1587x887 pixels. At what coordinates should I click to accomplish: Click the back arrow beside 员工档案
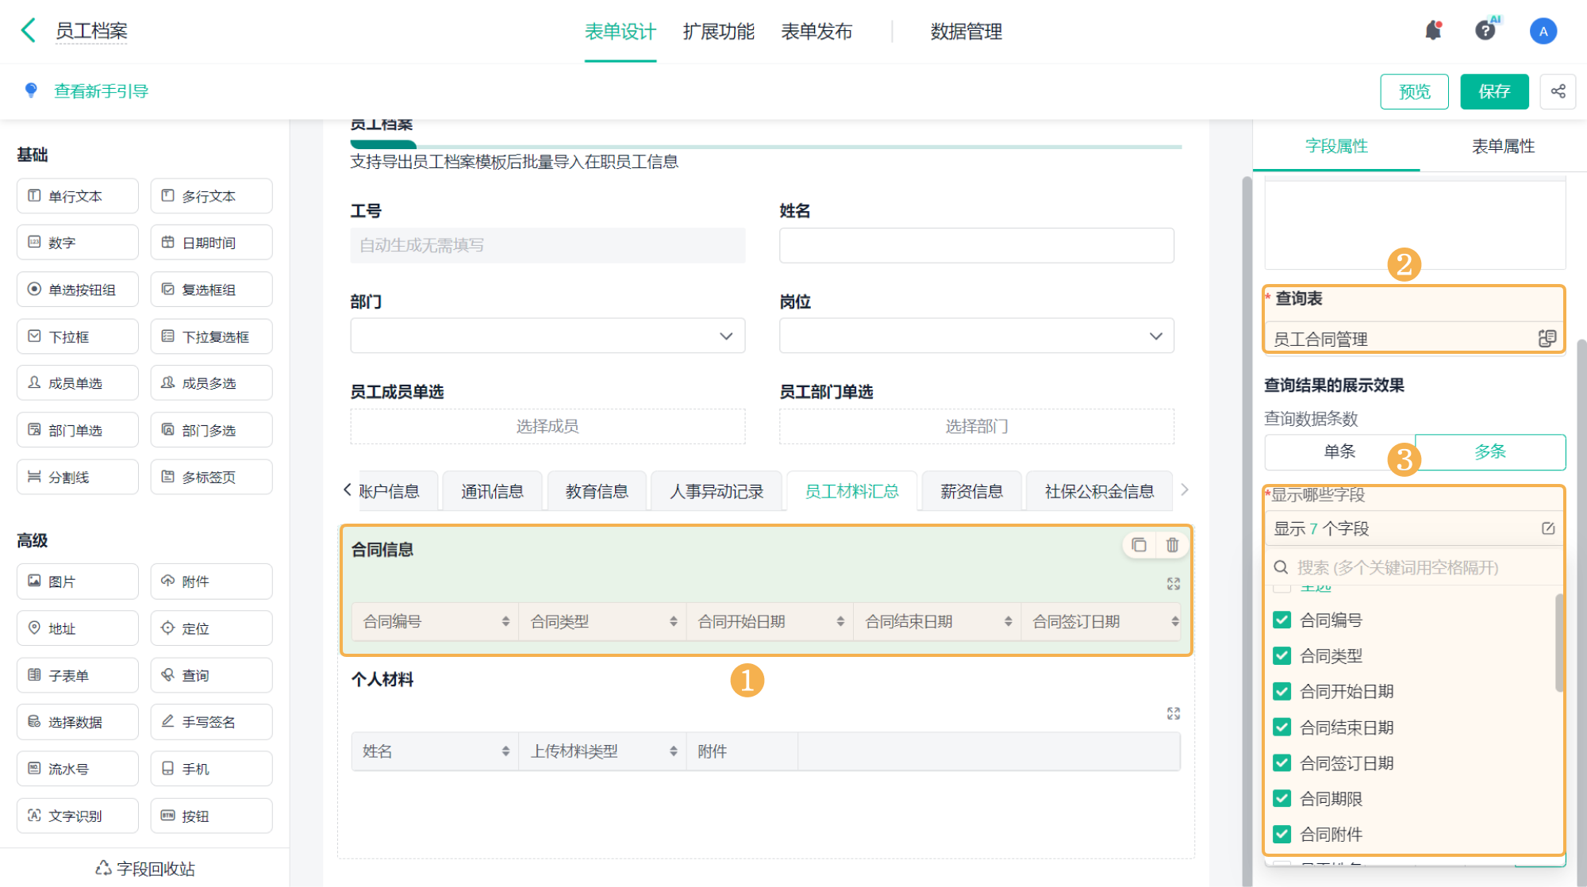point(29,31)
